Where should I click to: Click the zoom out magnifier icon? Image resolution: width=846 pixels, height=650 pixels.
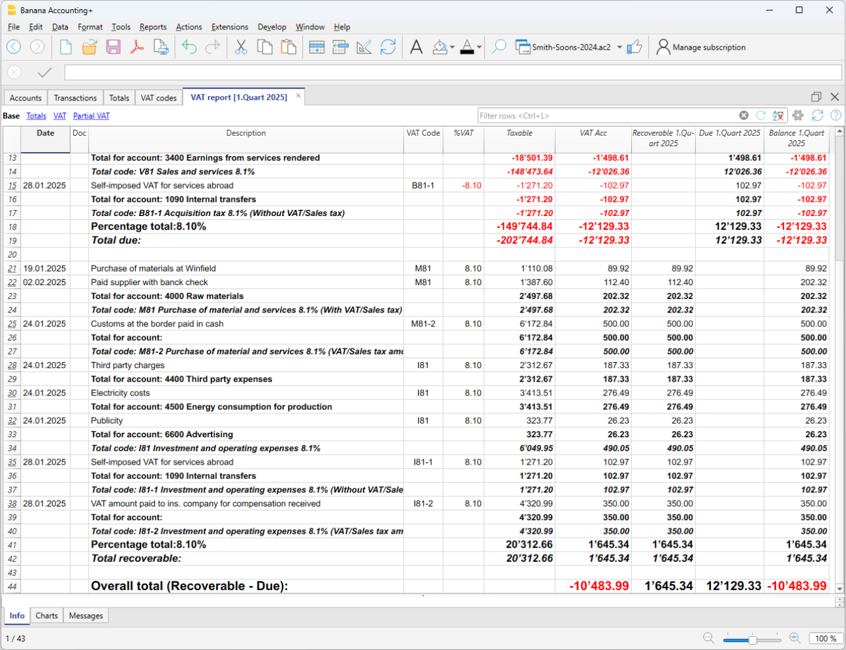pos(708,638)
